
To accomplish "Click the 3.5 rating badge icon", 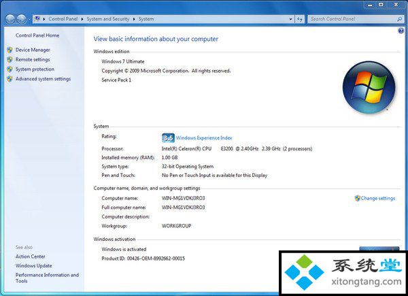I will tap(168, 137).
